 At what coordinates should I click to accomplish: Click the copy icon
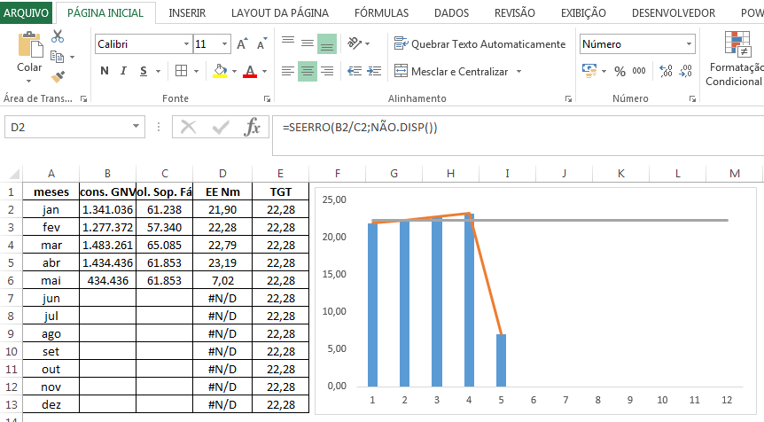[58, 57]
